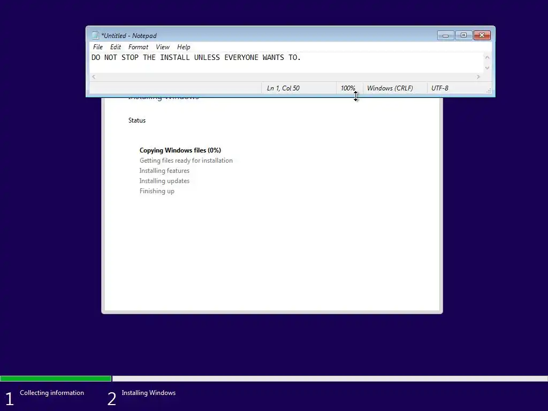Click the Notepad resize grip corner
Screen dimensions: 548x411
(x=489, y=91)
